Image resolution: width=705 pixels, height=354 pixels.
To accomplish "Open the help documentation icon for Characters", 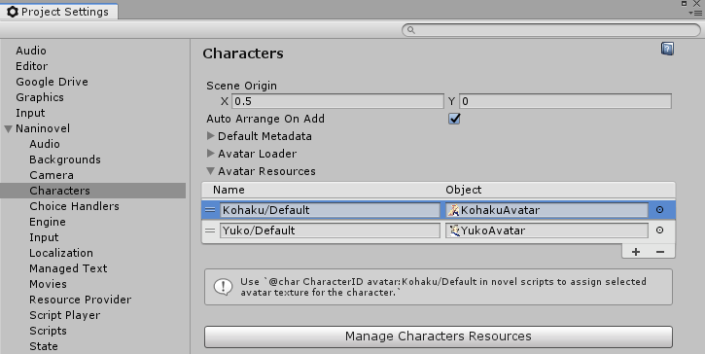I will [667, 49].
